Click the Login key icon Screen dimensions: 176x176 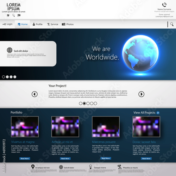(x=4, y=24)
